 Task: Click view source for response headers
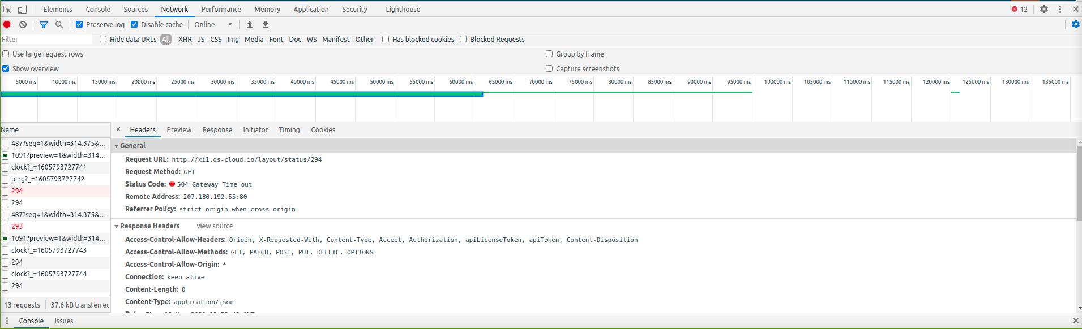click(215, 226)
